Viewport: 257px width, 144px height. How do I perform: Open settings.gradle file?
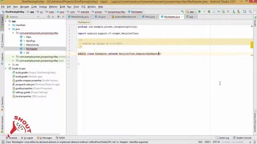click(31, 92)
